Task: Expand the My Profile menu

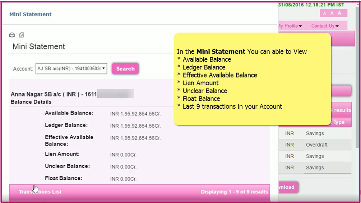Action: (x=290, y=26)
